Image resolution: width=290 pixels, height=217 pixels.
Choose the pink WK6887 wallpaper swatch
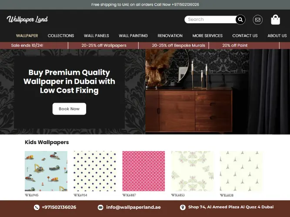coord(143,171)
